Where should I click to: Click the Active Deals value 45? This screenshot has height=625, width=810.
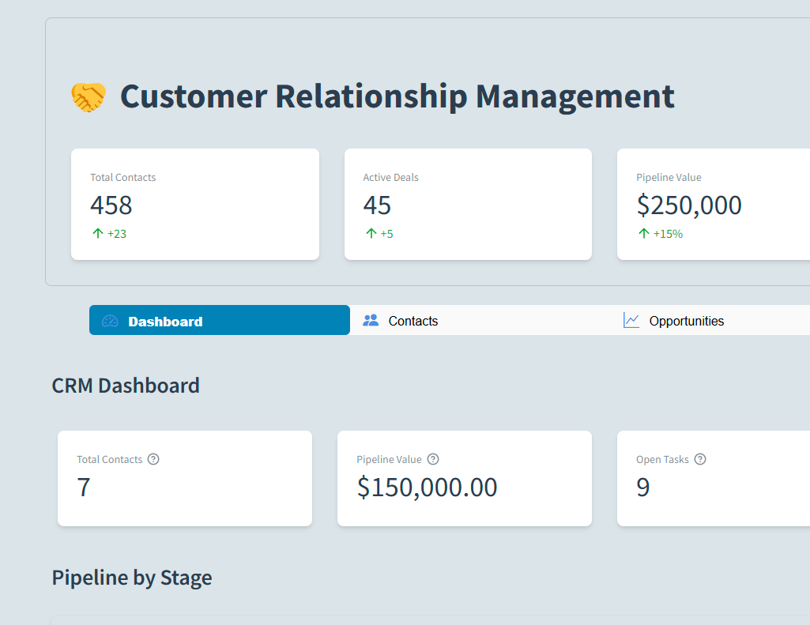[x=377, y=205]
